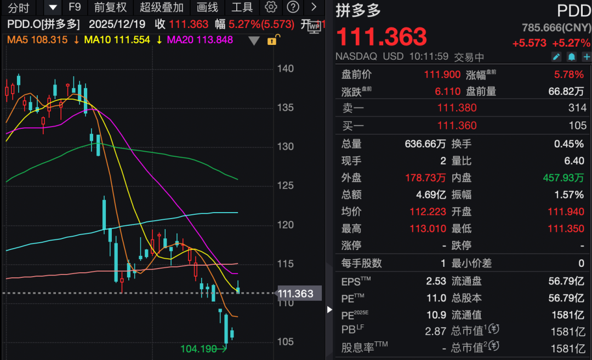
Task: Add PDD to watchlist with plus icon
Action: 587,56
